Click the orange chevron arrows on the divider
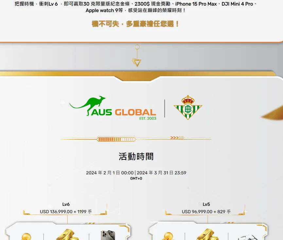Screen dimensions: 283x240 pos(177,138)
